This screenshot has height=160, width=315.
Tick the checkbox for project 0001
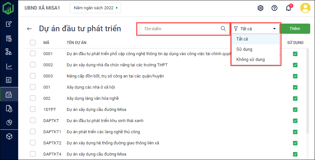[x=33, y=54]
